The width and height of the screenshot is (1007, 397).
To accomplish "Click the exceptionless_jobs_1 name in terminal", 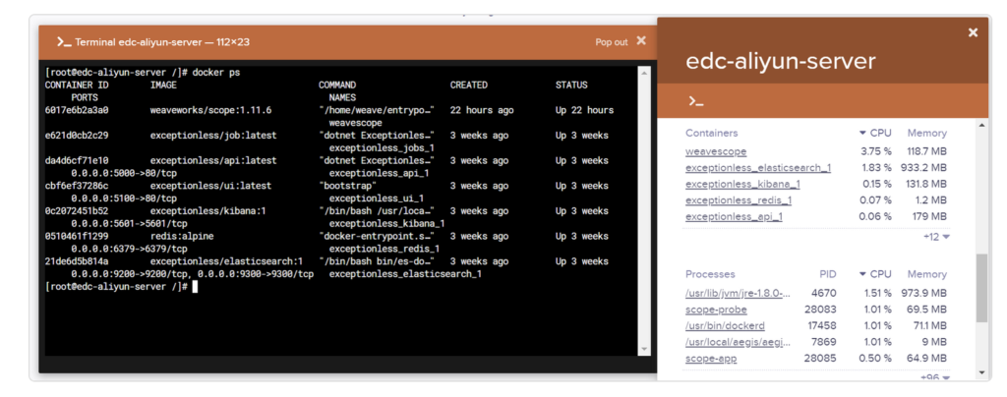I will point(382,148).
